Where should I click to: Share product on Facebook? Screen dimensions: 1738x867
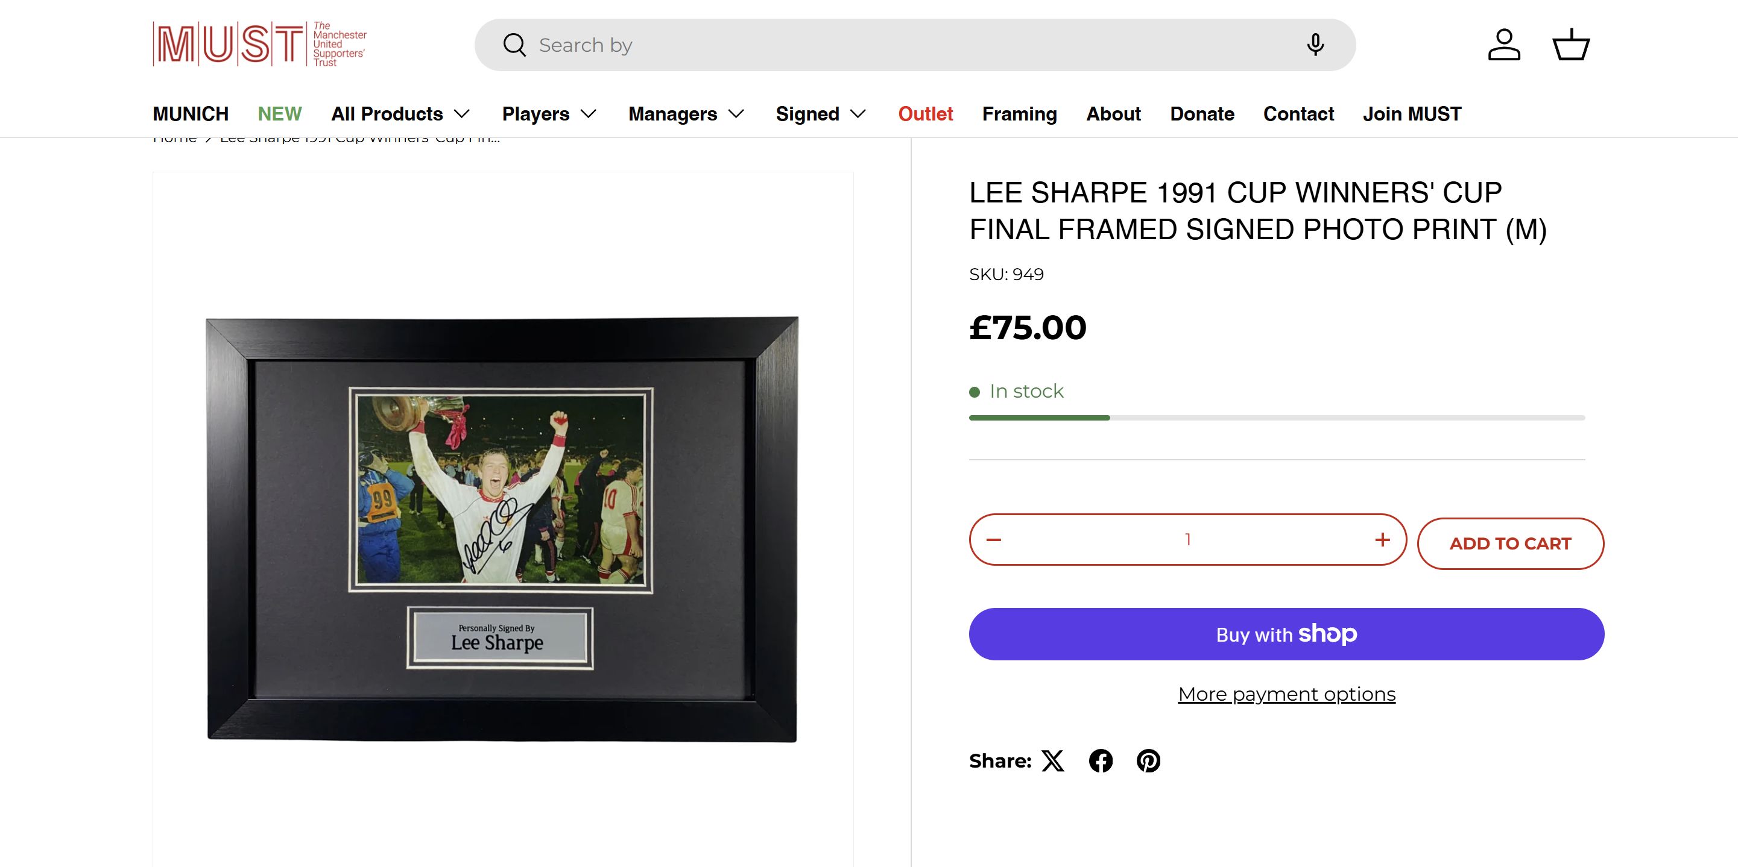(x=1101, y=761)
